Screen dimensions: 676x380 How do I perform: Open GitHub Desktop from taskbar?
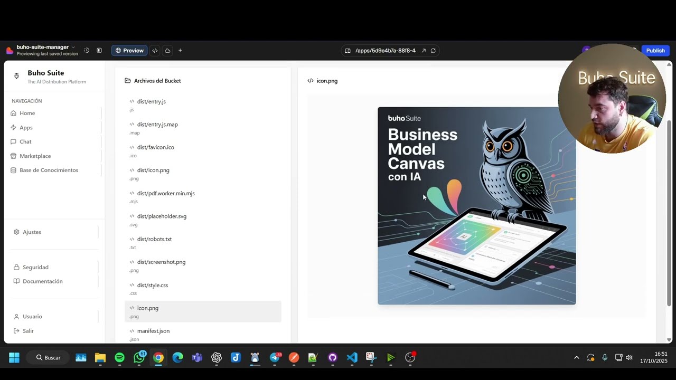(x=332, y=358)
